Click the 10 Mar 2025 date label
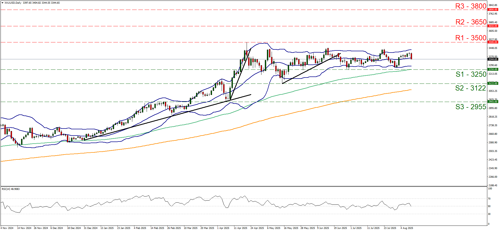 tap(191, 228)
